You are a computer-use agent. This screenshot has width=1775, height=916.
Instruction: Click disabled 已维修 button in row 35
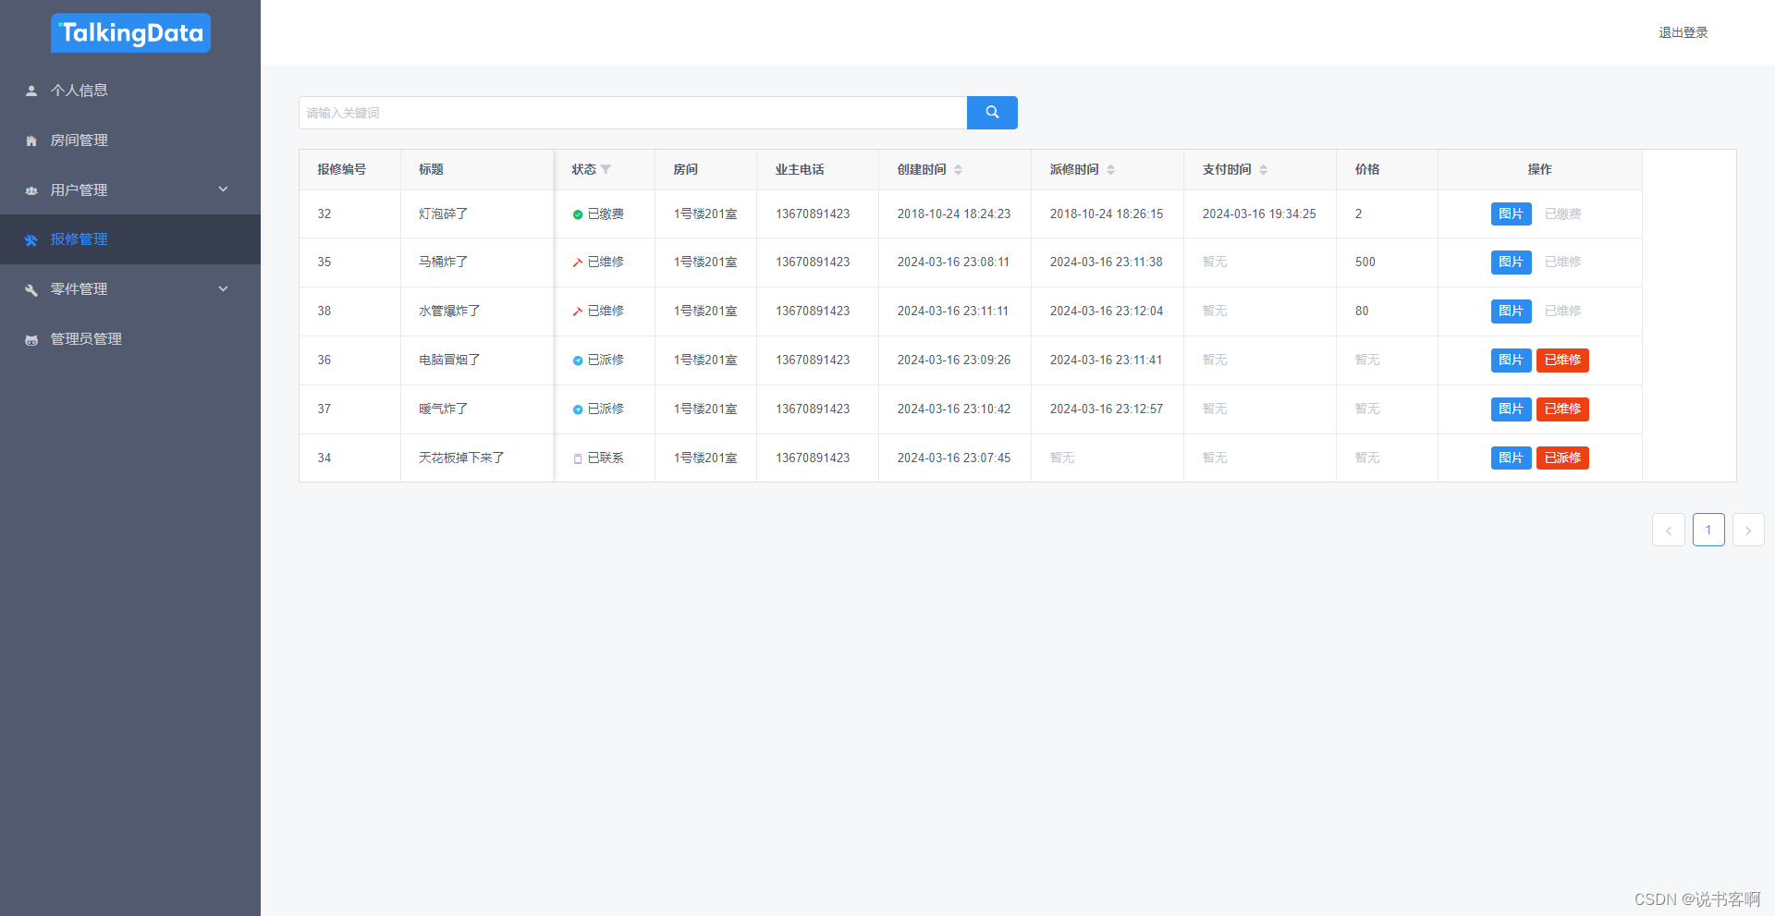pos(1562,262)
